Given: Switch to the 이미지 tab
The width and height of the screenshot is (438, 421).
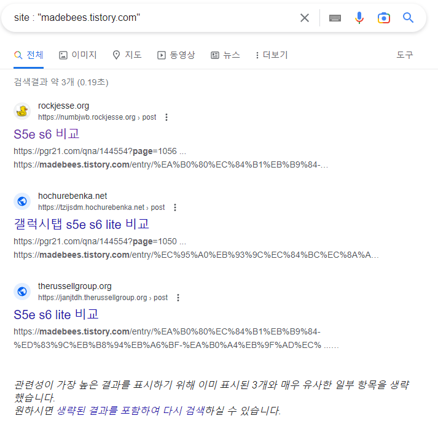Looking at the screenshot, I should coord(77,55).
